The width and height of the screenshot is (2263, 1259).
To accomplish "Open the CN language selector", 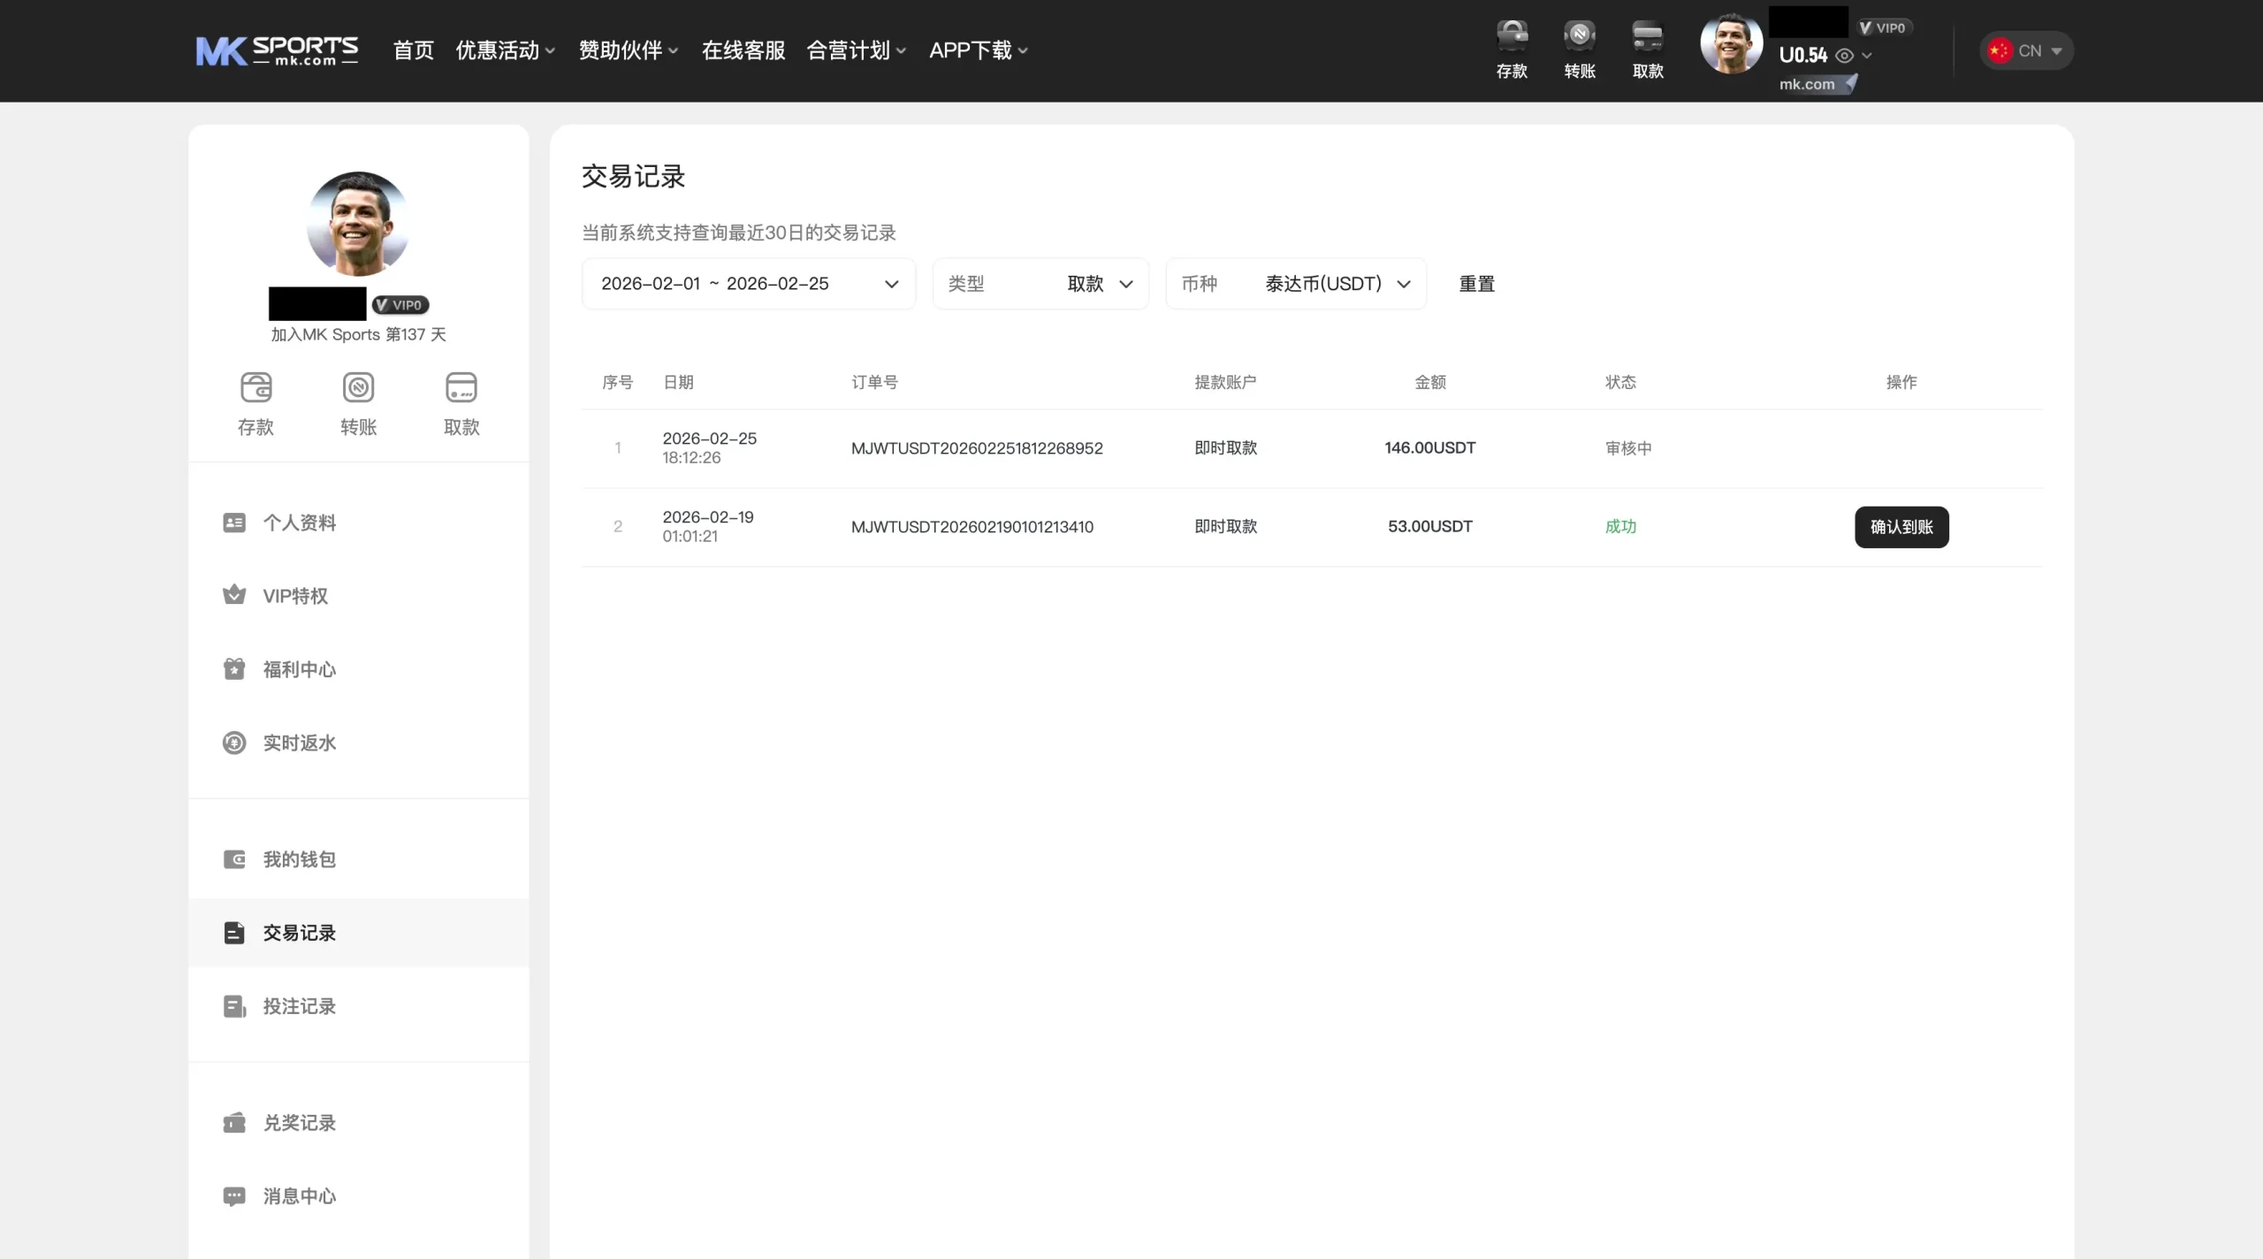I will (2026, 50).
